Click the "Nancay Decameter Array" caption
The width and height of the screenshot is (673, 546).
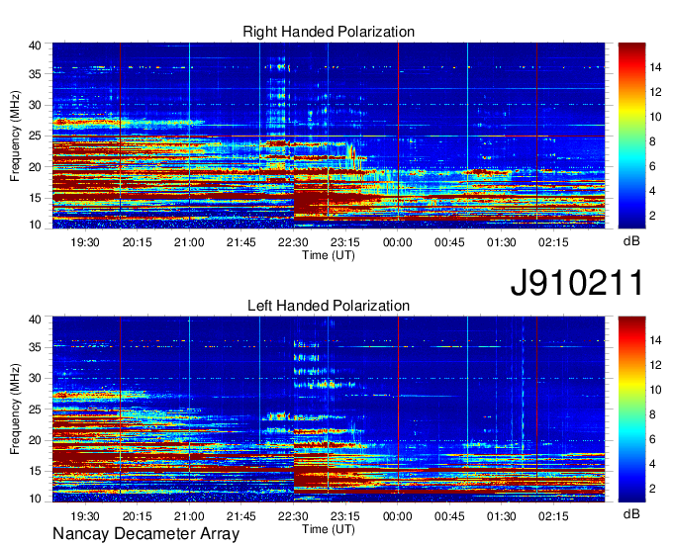tap(145, 534)
